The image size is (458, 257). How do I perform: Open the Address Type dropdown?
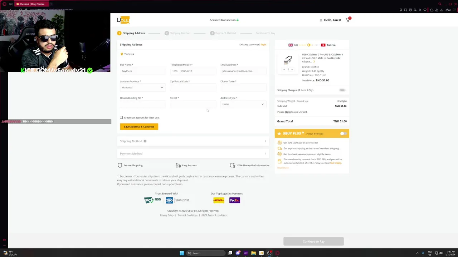(243, 104)
